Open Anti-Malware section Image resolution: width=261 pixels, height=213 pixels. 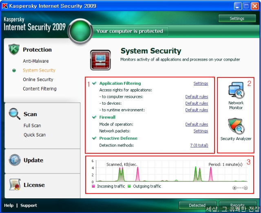pos(36,61)
